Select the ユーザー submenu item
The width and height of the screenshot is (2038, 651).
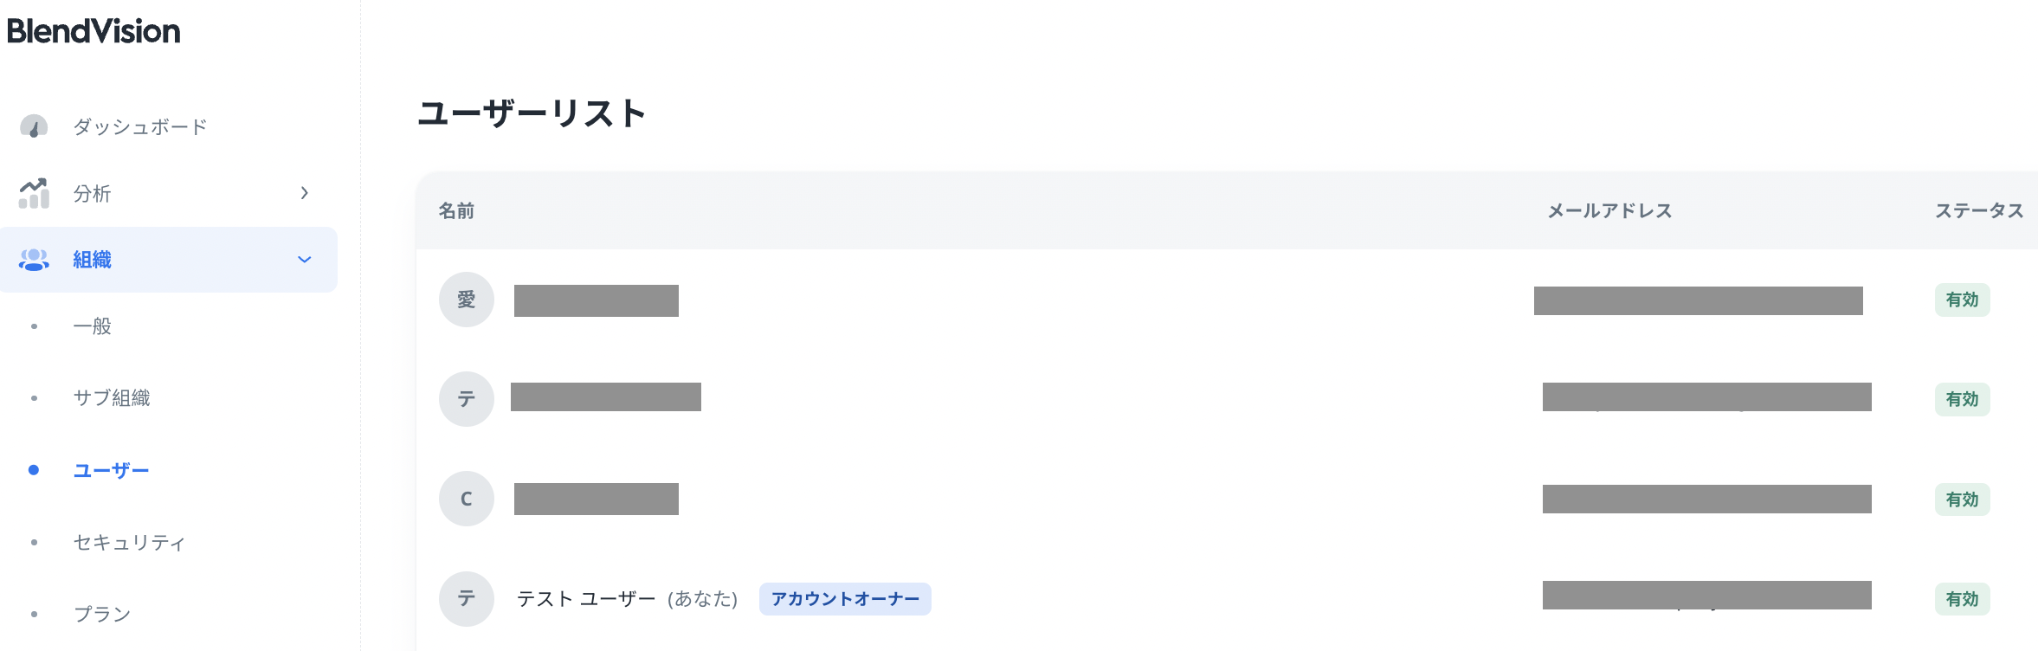click(x=111, y=470)
